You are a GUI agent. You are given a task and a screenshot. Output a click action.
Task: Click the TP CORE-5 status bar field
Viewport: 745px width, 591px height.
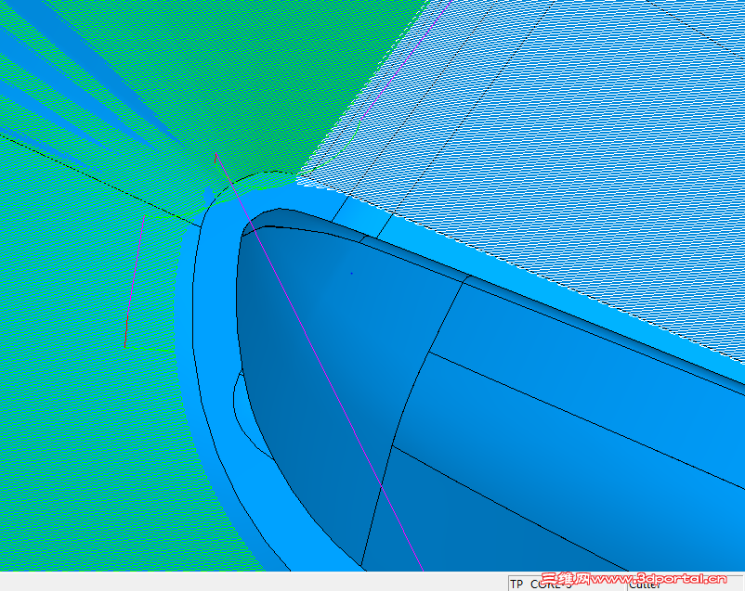pos(568,584)
